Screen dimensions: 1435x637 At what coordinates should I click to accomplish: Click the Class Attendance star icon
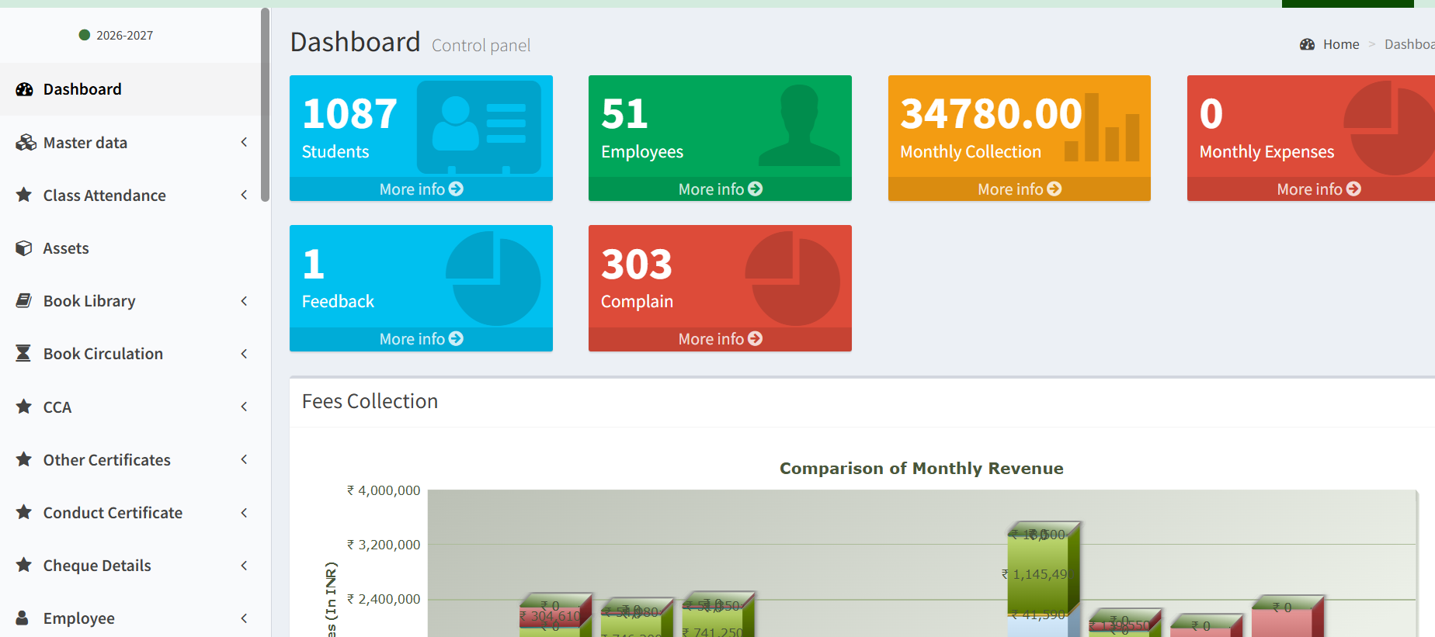[24, 195]
